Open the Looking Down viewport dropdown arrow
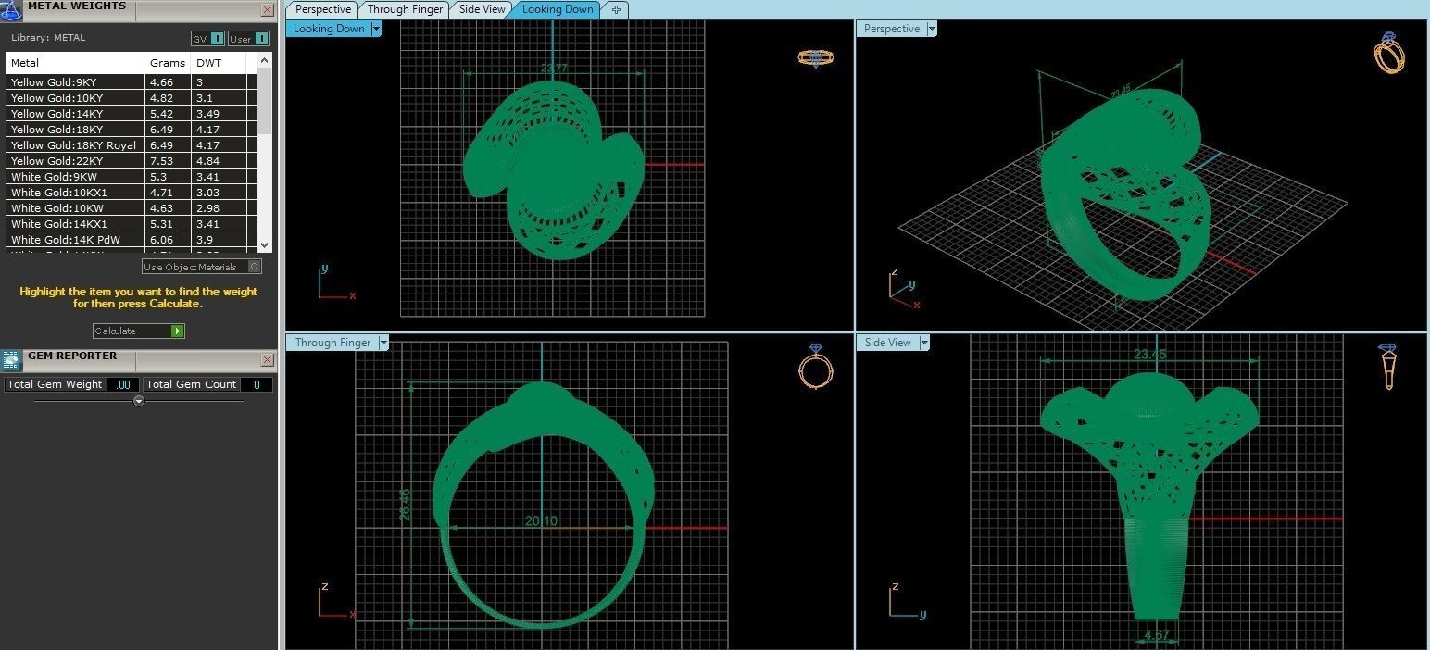Image resolution: width=1430 pixels, height=650 pixels. point(376,29)
